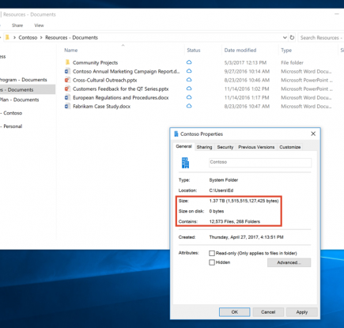
Task: Close the Contoso Properties dialog
Action: tap(313, 134)
